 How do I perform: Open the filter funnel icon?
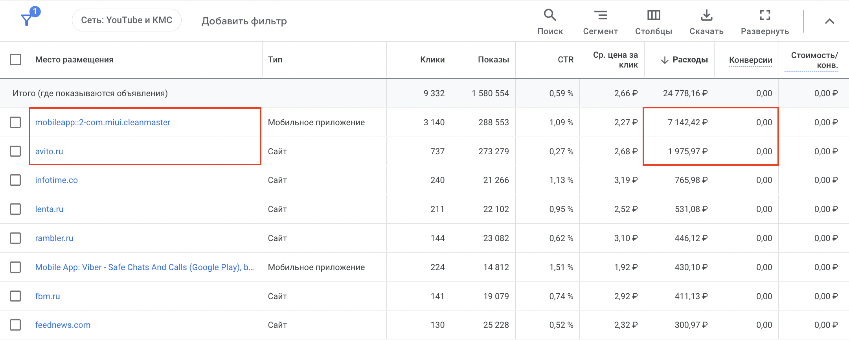[27, 20]
